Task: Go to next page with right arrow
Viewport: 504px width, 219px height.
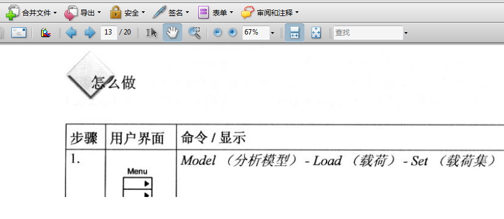Action: pos(90,32)
